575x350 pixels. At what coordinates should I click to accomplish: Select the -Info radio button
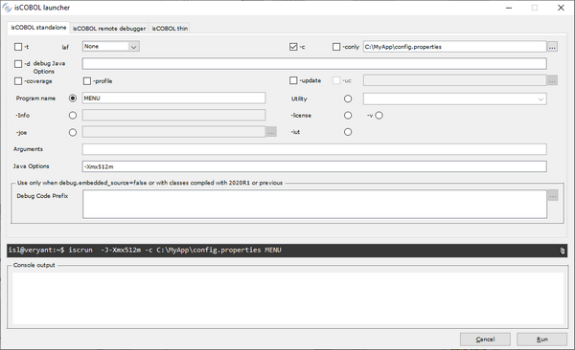click(x=73, y=116)
